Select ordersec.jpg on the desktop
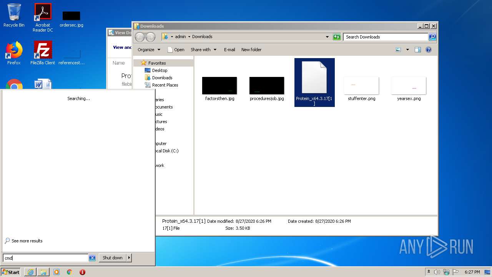492x277 pixels. click(x=71, y=18)
